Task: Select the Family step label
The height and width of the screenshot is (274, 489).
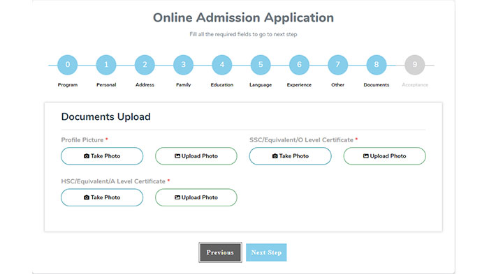Action: [183, 84]
